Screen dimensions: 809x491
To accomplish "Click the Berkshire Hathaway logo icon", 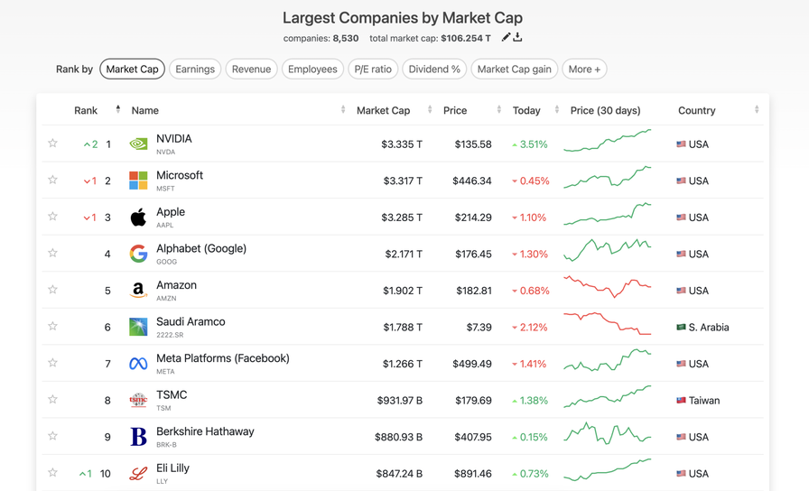I will (138, 437).
